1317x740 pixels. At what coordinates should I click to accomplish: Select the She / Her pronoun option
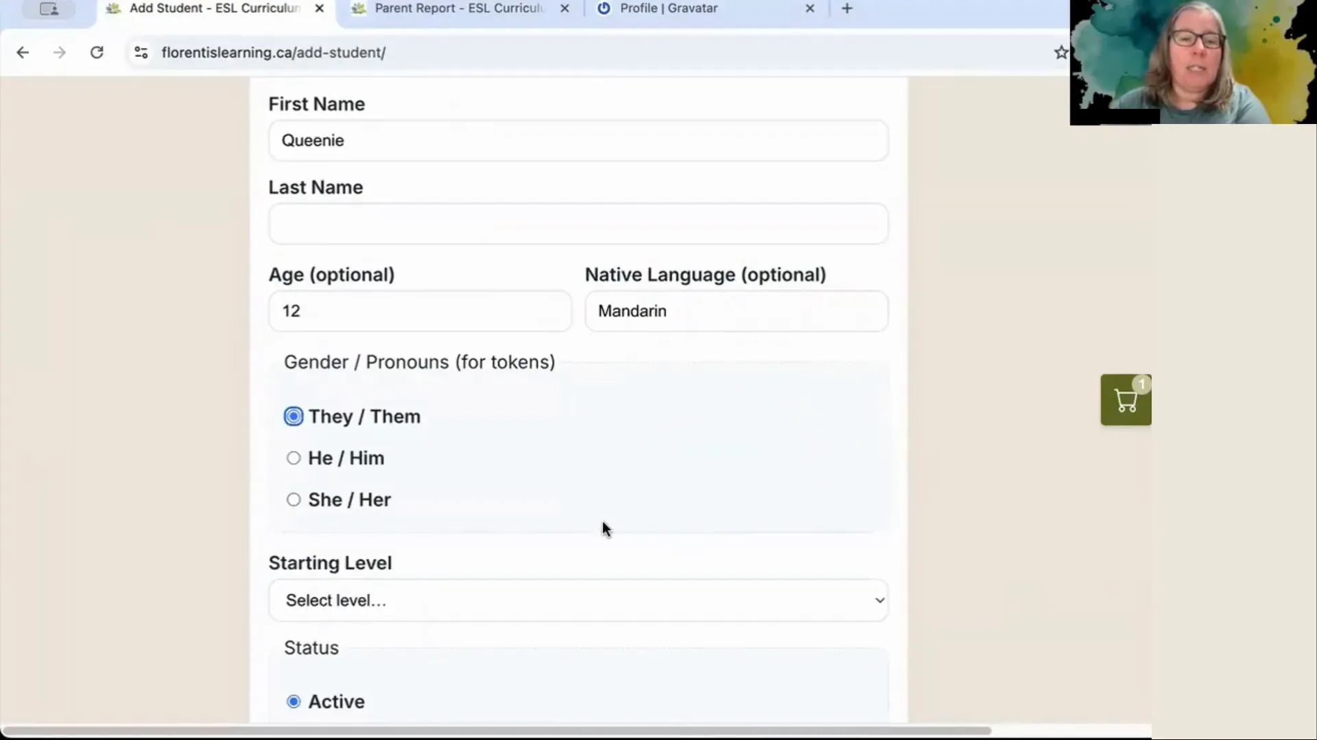pyautogui.click(x=293, y=500)
